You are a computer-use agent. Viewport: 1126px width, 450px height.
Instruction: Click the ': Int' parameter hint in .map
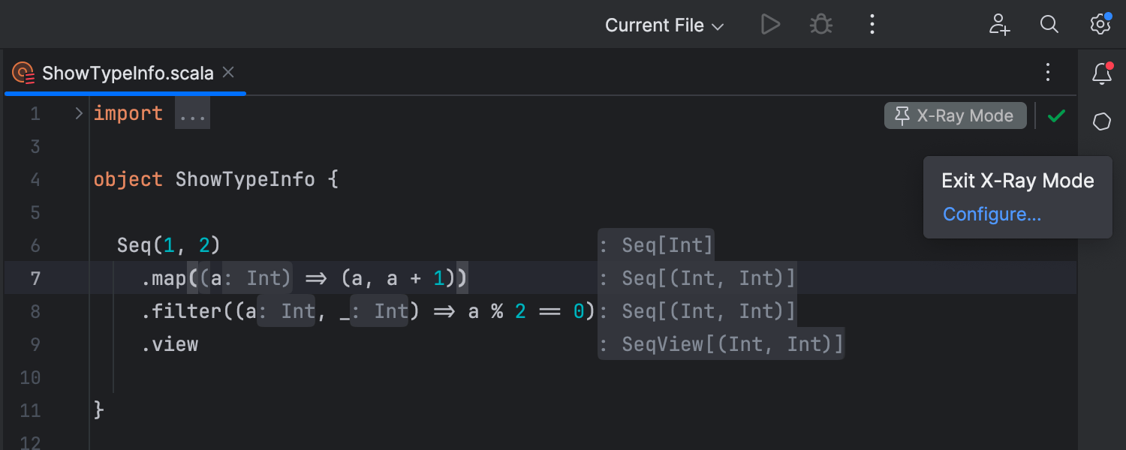point(257,278)
